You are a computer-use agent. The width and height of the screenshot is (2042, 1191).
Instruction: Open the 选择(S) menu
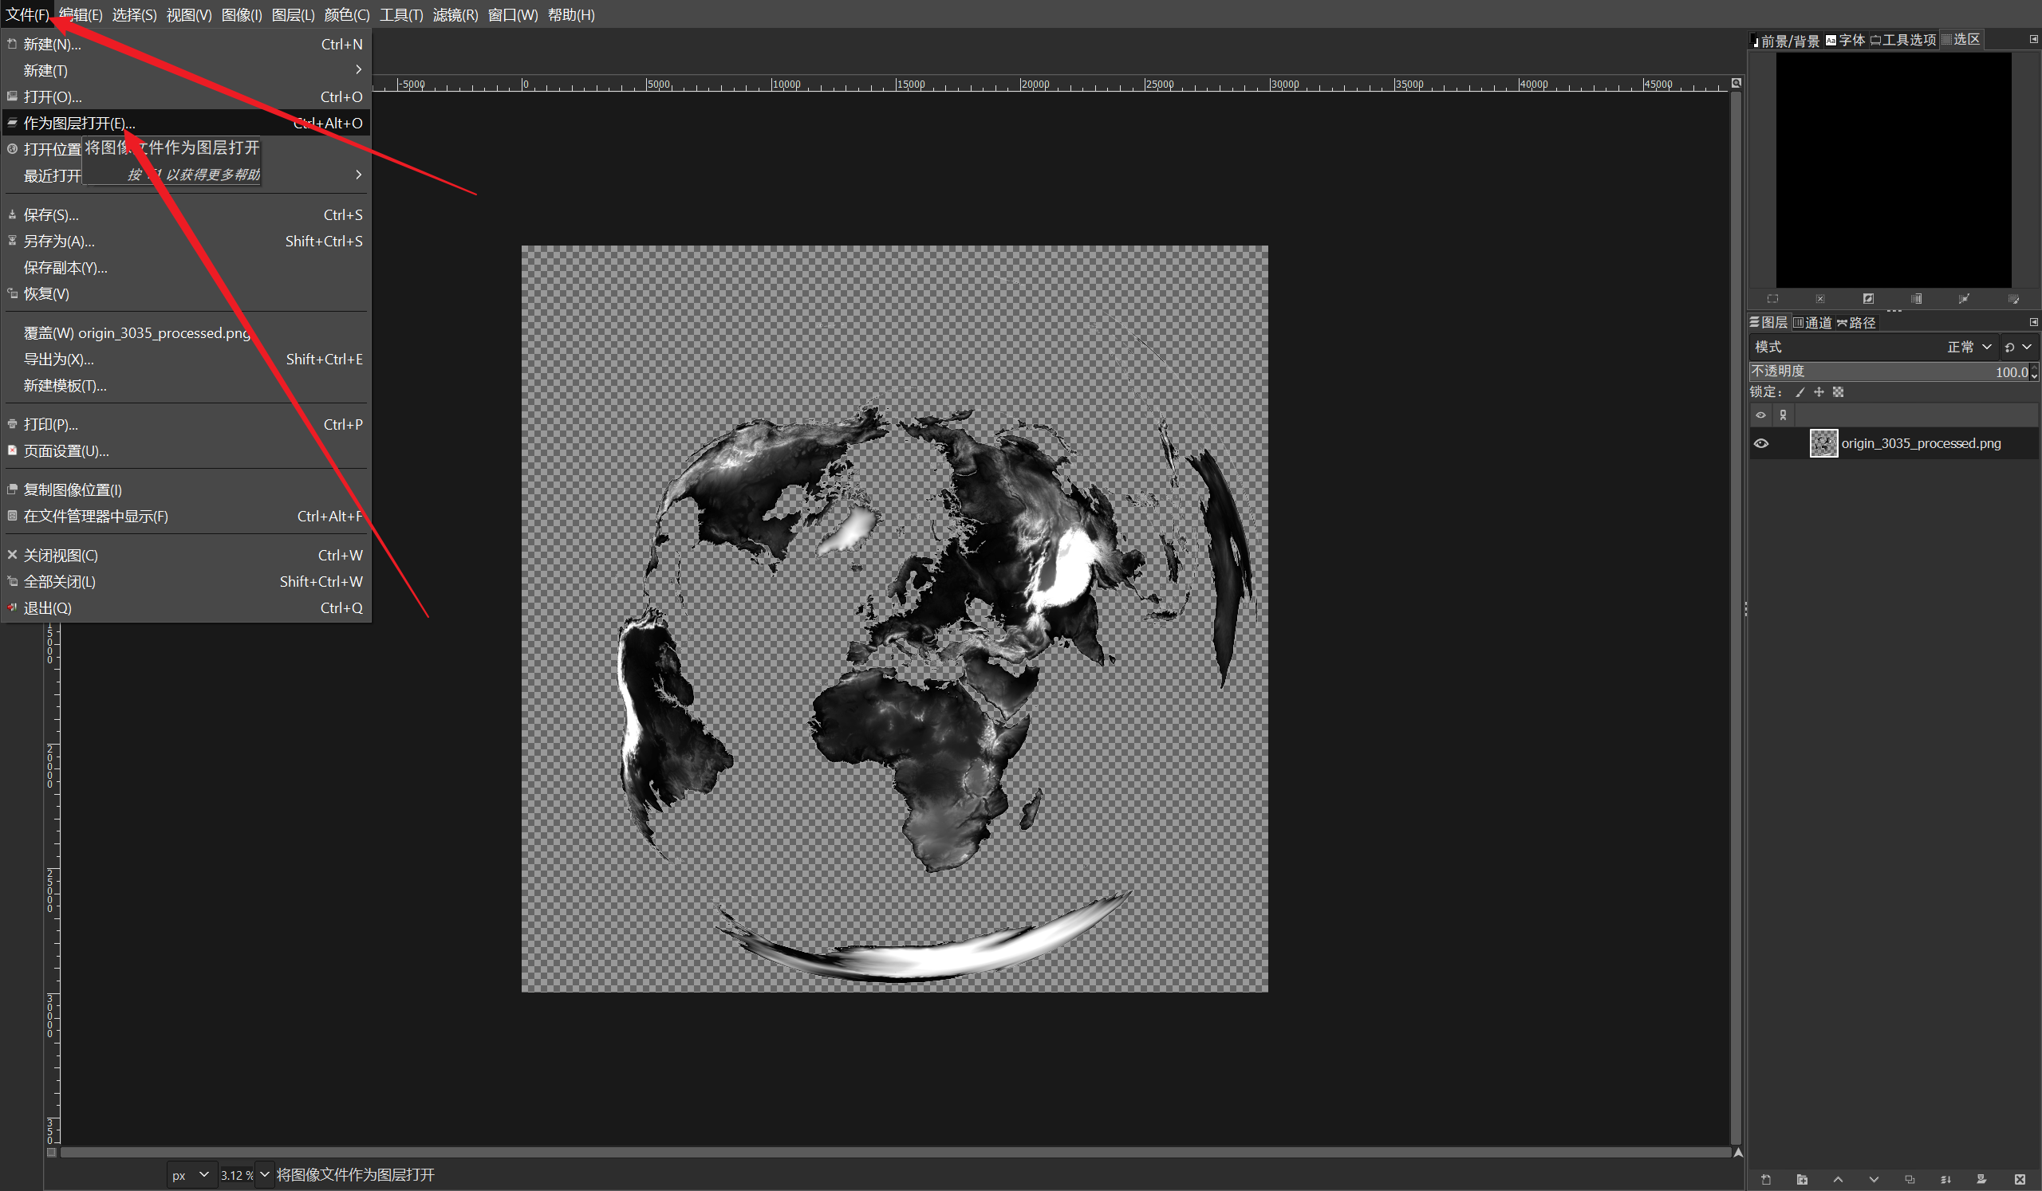click(135, 14)
